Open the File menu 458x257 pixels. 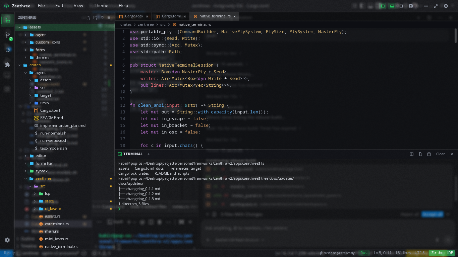[x=41, y=6]
